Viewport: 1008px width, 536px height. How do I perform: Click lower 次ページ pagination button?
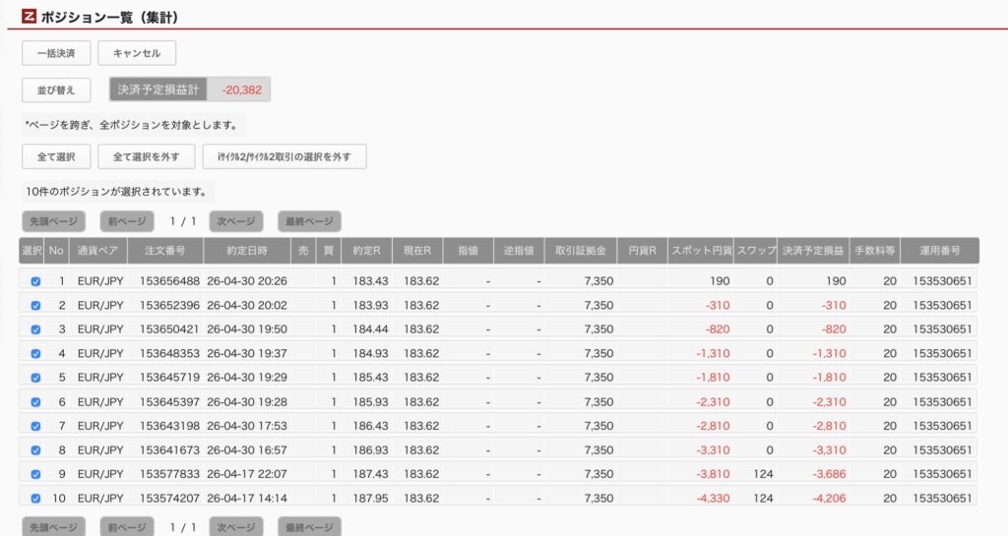tap(236, 527)
